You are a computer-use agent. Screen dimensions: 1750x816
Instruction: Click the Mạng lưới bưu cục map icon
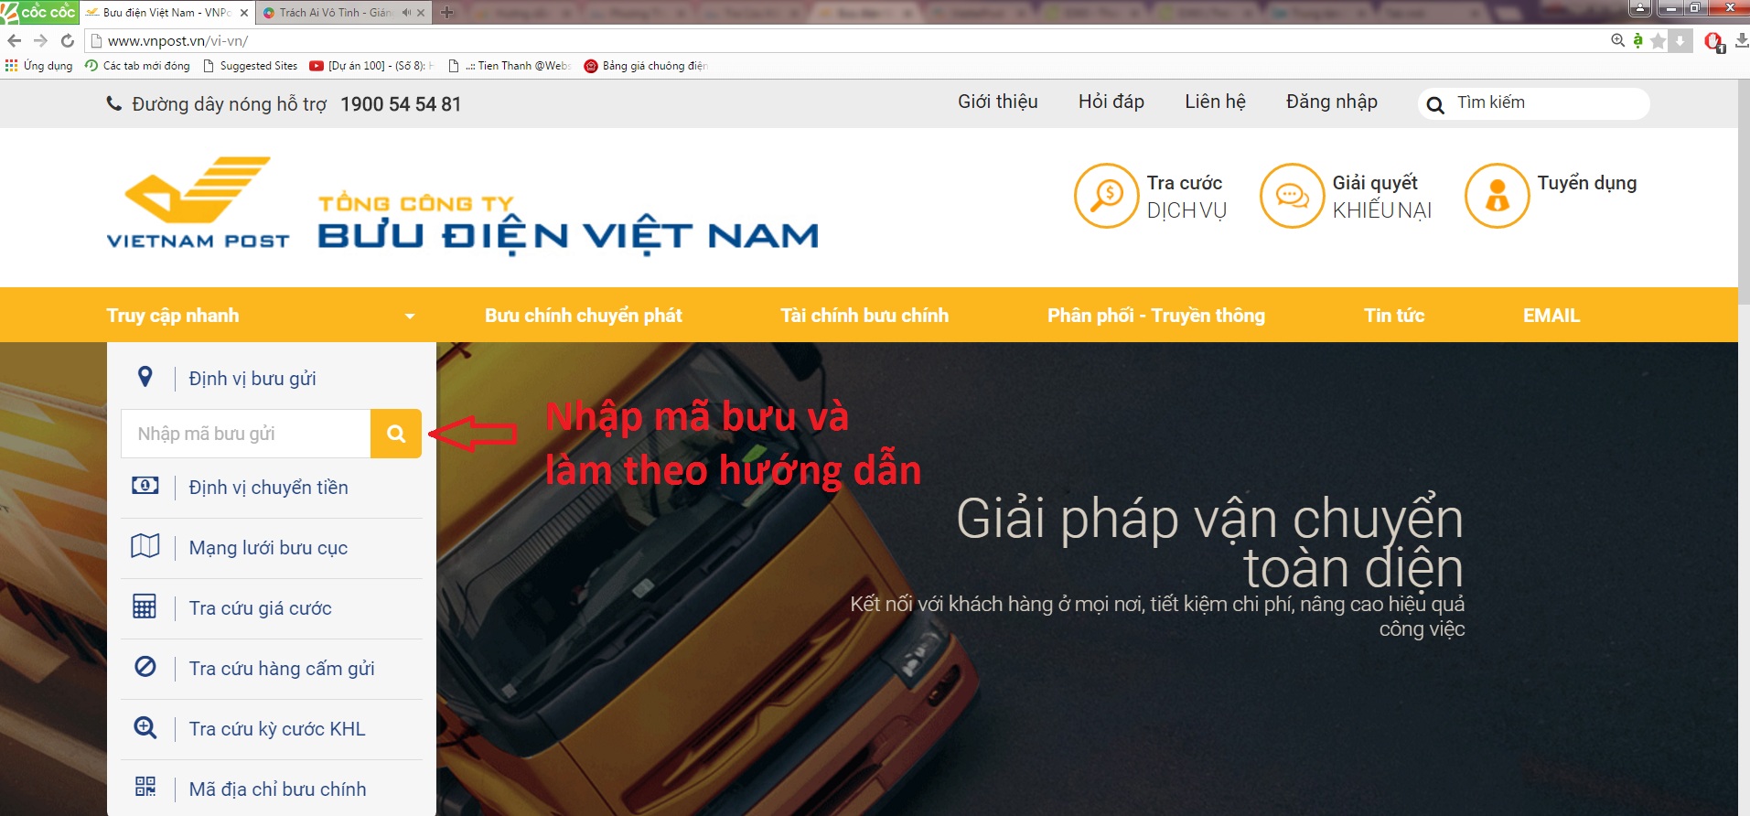(x=145, y=546)
